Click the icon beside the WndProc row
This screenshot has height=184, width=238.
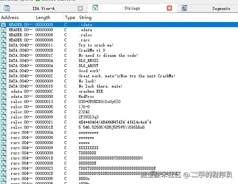(x=4, y=97)
